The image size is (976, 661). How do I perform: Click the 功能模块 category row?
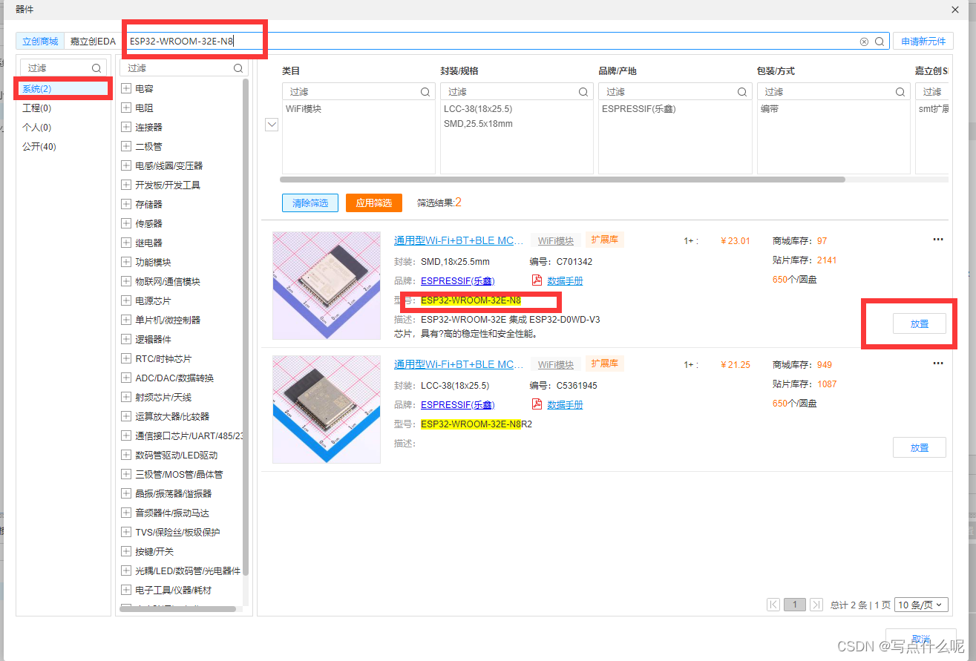(153, 262)
